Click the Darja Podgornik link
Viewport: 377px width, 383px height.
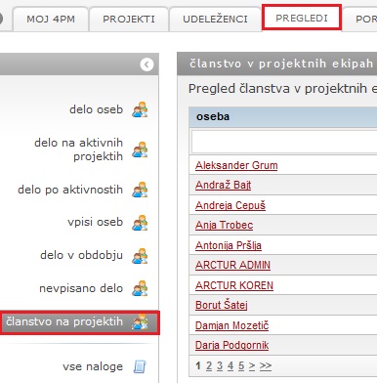point(232,345)
